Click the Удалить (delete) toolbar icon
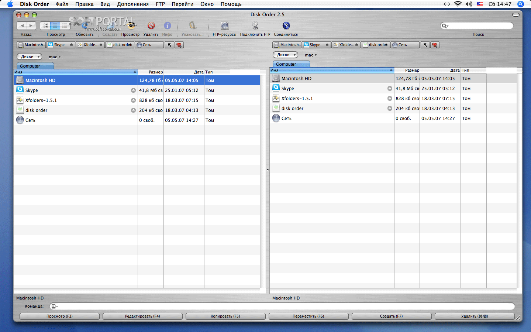 151,25
